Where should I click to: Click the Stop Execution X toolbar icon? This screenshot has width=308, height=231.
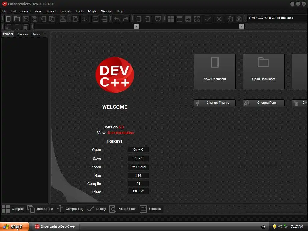(x=219, y=19)
